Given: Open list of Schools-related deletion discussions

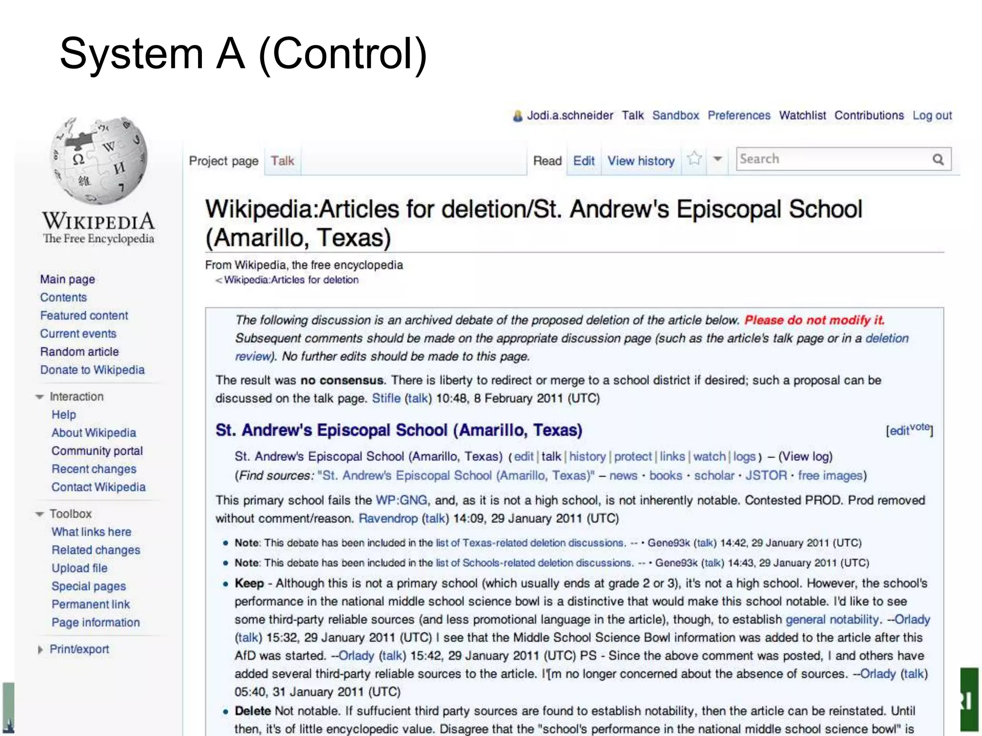Looking at the screenshot, I should [534, 563].
